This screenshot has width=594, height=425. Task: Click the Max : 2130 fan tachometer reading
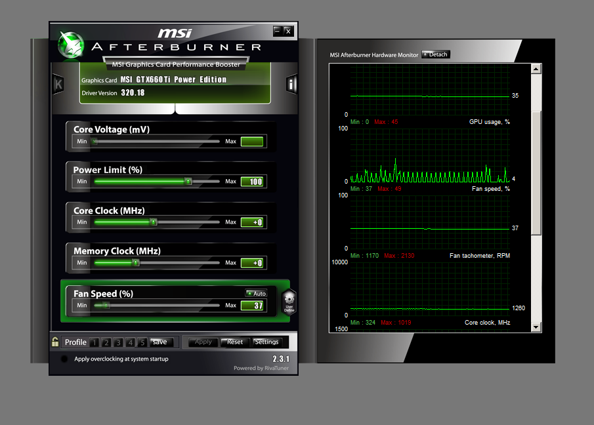point(399,255)
